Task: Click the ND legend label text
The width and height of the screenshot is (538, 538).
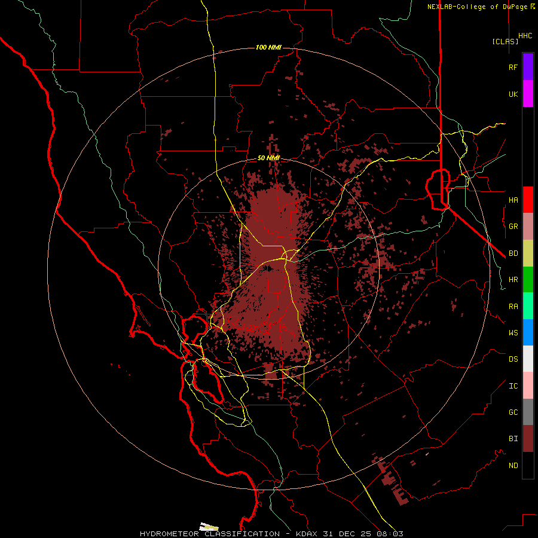Action: (x=513, y=466)
